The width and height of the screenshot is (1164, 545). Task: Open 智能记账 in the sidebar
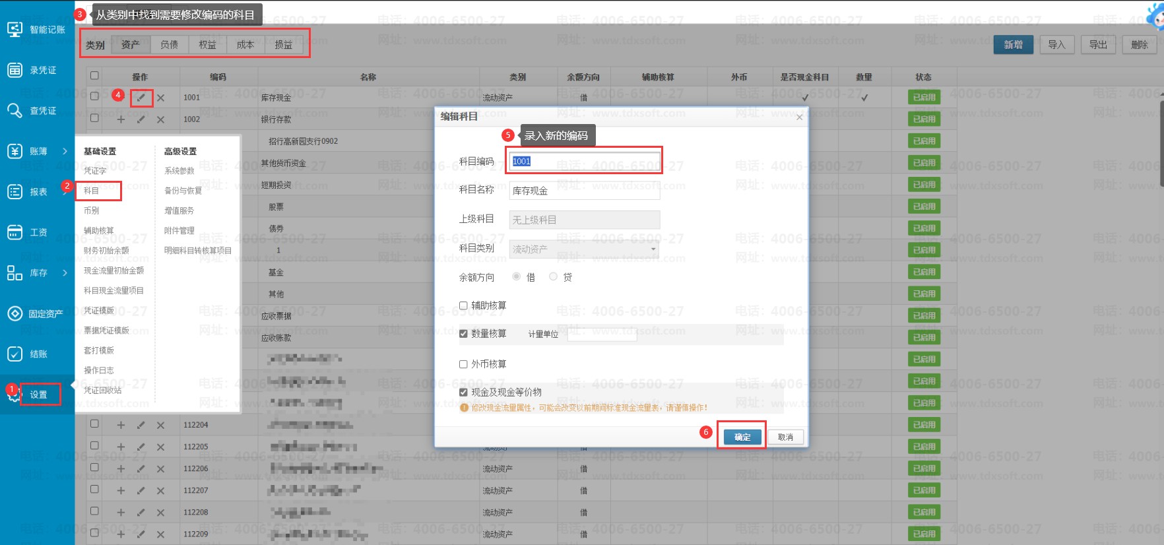point(37,30)
